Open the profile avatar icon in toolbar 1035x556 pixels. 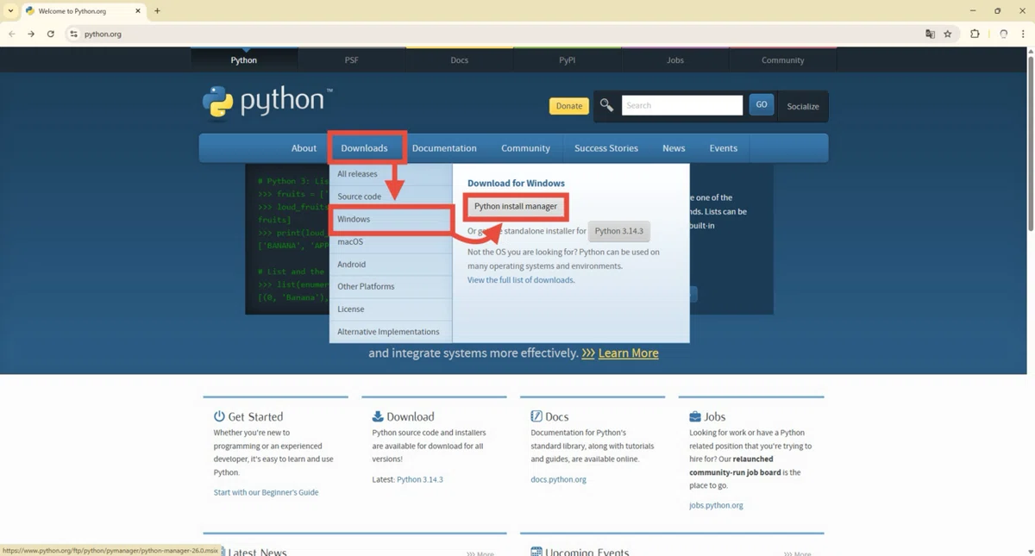point(1003,34)
